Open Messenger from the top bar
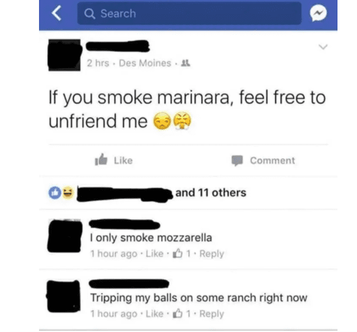 click(318, 13)
